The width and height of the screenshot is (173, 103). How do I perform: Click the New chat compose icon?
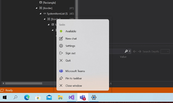coord(61,38)
